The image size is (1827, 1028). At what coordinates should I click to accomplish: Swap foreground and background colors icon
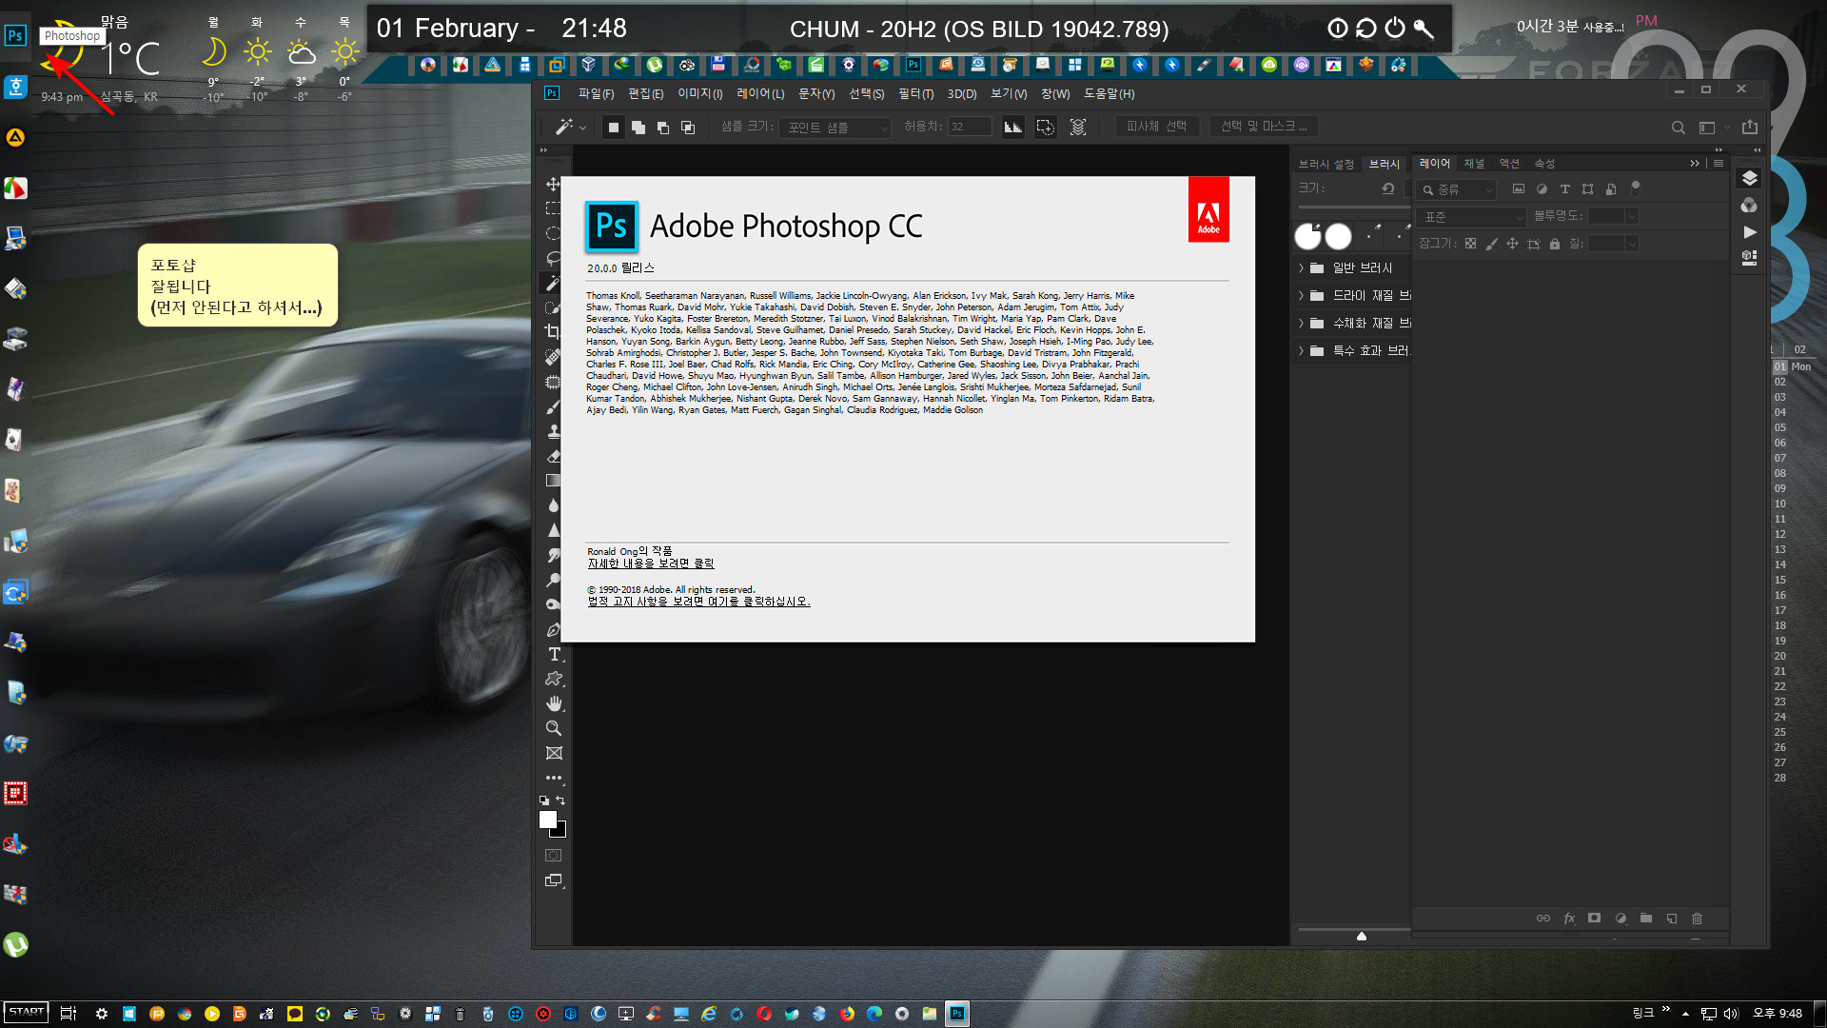560,801
